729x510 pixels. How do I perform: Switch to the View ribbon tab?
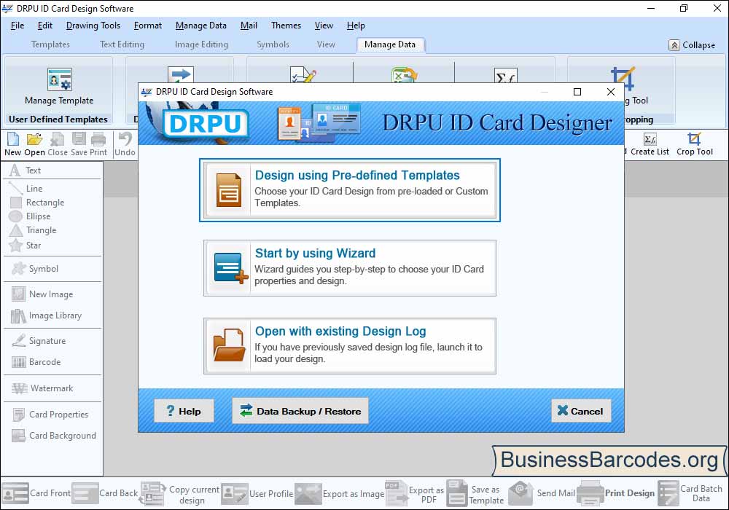(x=326, y=44)
